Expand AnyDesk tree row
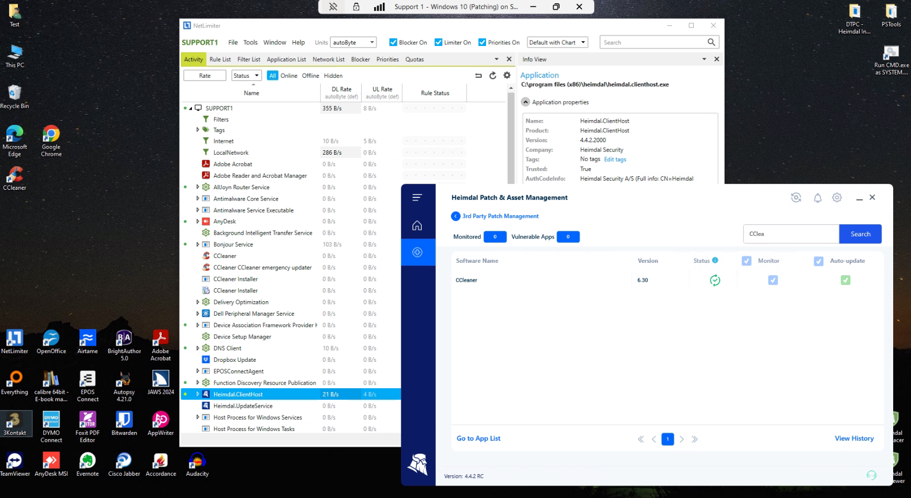The height and width of the screenshot is (498, 911). pos(198,221)
